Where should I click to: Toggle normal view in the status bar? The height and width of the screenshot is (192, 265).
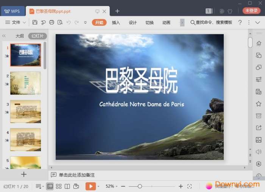pyautogui.click(x=50, y=186)
